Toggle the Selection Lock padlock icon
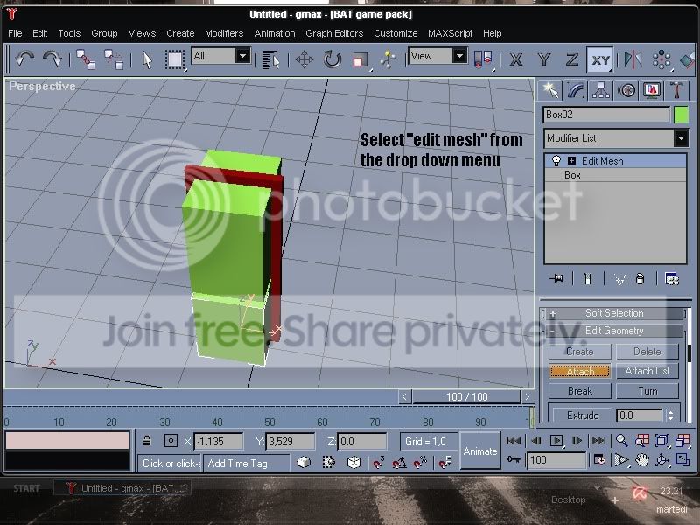This screenshot has height=525, width=700. [x=147, y=441]
